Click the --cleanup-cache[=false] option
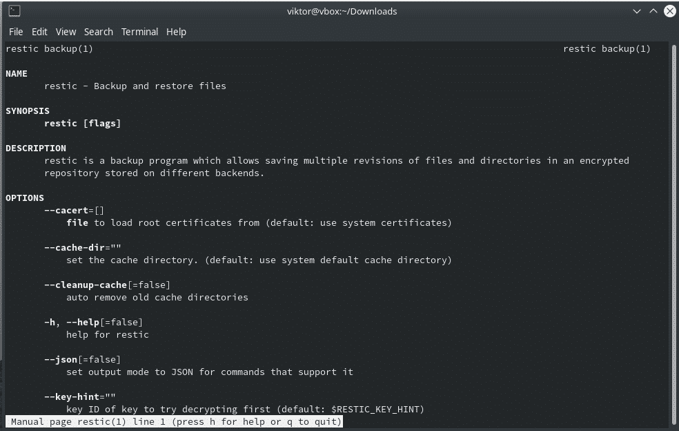The height and width of the screenshot is (431, 679). [108, 285]
